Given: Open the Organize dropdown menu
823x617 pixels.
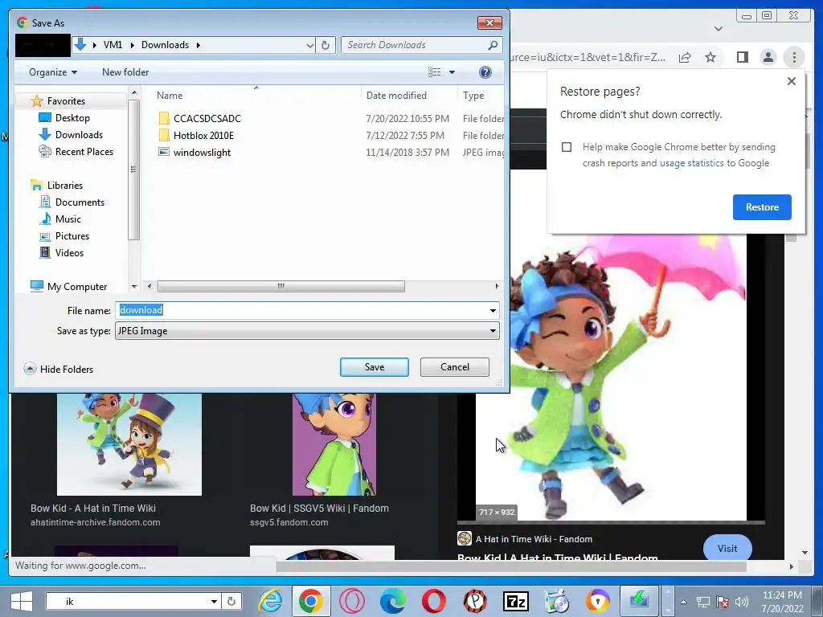Looking at the screenshot, I should [x=53, y=72].
